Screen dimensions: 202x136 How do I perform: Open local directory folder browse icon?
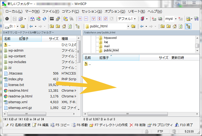pos(22,26)
